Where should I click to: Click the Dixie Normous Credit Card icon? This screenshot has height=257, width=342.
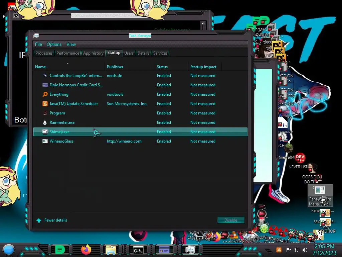[x=45, y=85]
